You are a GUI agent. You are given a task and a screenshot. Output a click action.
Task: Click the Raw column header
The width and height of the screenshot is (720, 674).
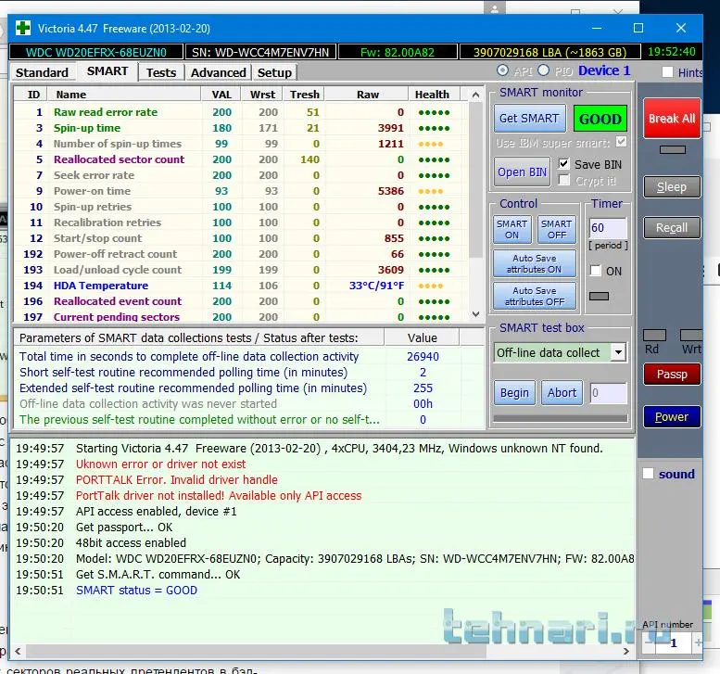(x=367, y=95)
